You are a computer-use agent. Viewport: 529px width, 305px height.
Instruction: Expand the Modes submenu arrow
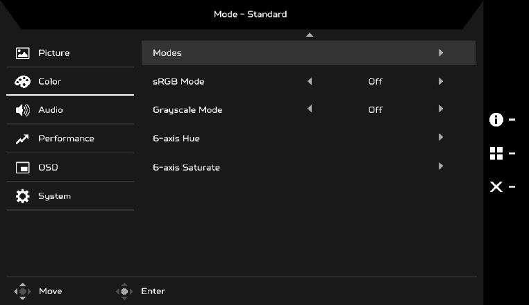441,53
